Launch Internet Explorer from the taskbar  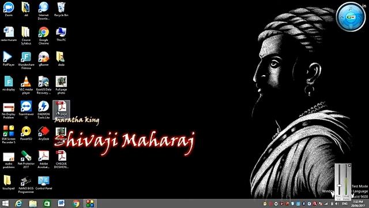coord(18,203)
